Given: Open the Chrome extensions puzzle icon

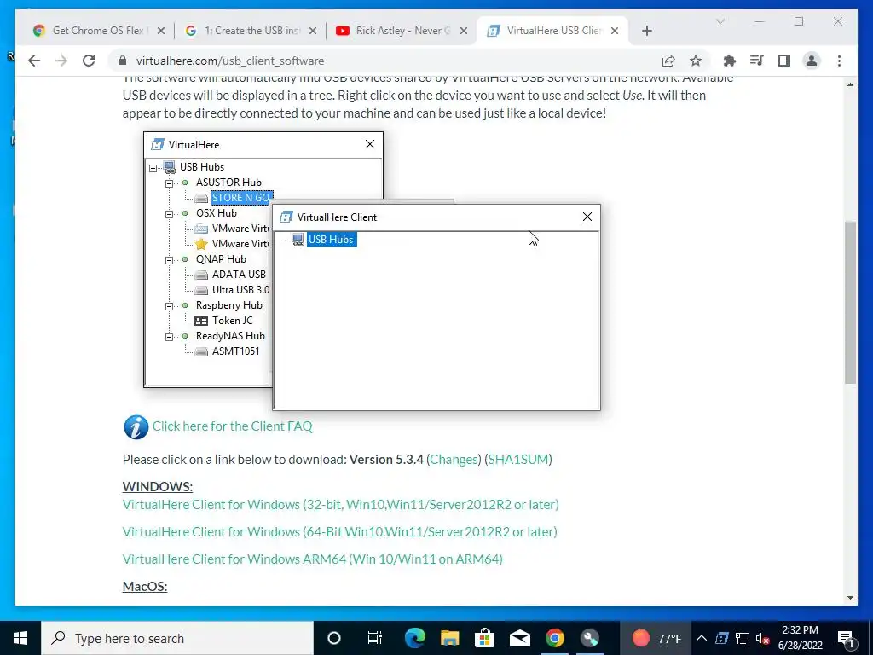Looking at the screenshot, I should tap(730, 61).
